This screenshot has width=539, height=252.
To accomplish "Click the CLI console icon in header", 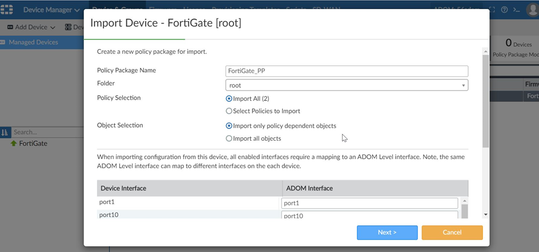I will [517, 10].
